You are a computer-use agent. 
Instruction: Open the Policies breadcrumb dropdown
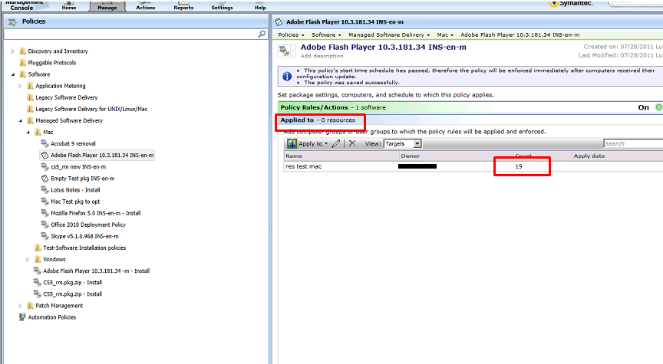point(291,34)
